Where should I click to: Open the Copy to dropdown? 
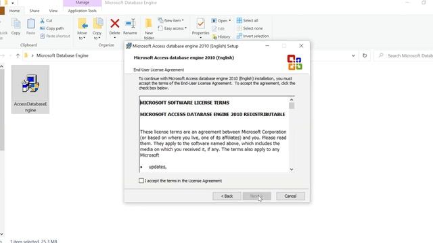coord(97,29)
